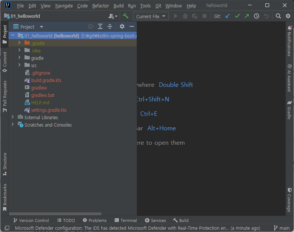The height and width of the screenshot is (232, 294).
Task: Click Run with Coverage icon in toolbar
Action: pyautogui.click(x=195, y=16)
